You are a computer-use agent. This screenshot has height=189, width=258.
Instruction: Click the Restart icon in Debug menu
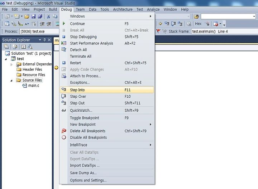click(x=64, y=63)
